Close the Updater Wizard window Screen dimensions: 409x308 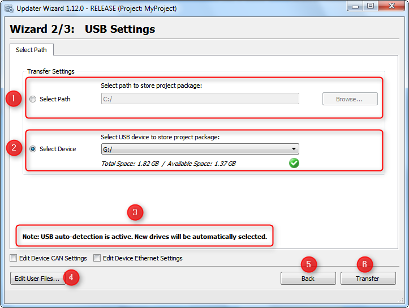[391, 6]
